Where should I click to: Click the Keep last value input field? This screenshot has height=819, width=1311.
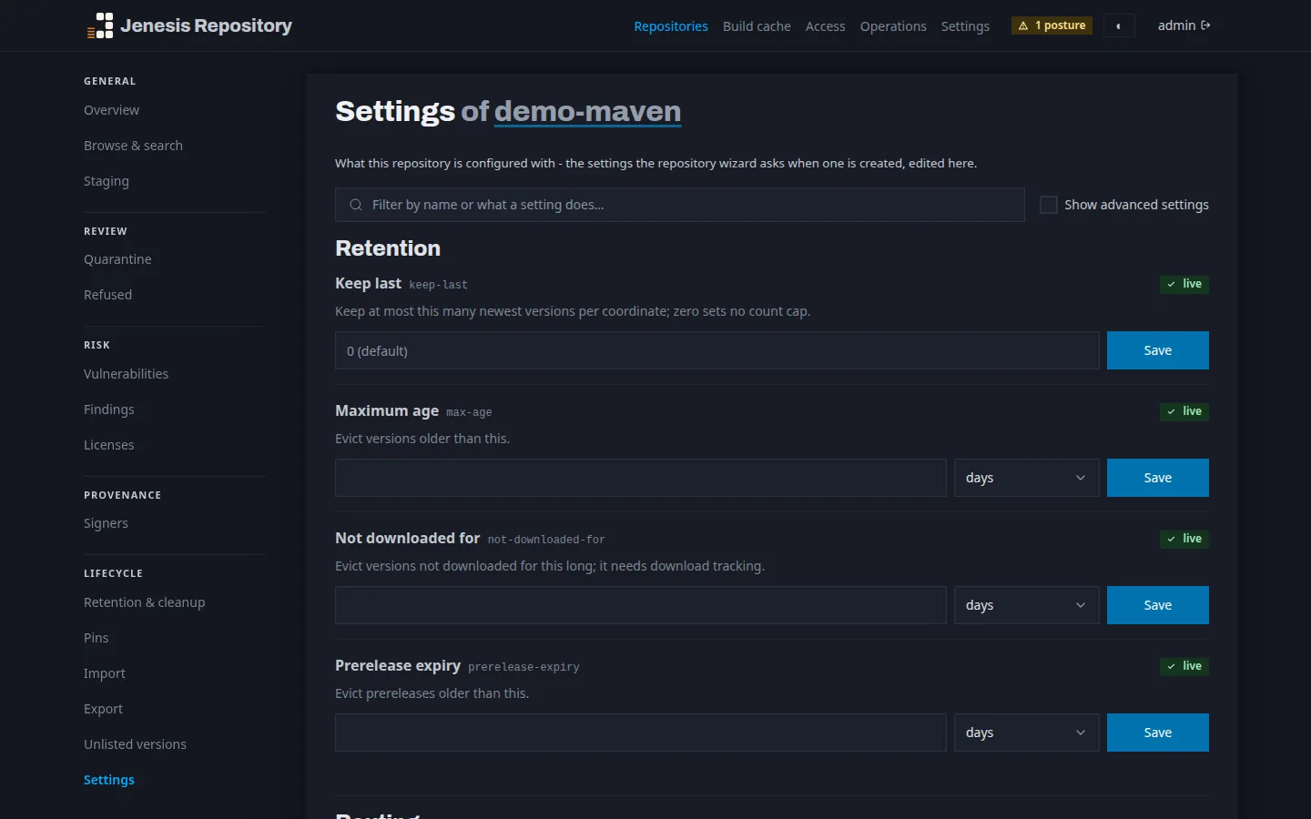(x=717, y=350)
